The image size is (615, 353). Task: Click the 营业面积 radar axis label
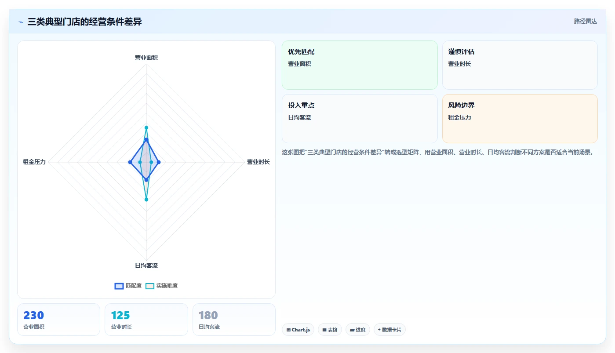coord(146,58)
